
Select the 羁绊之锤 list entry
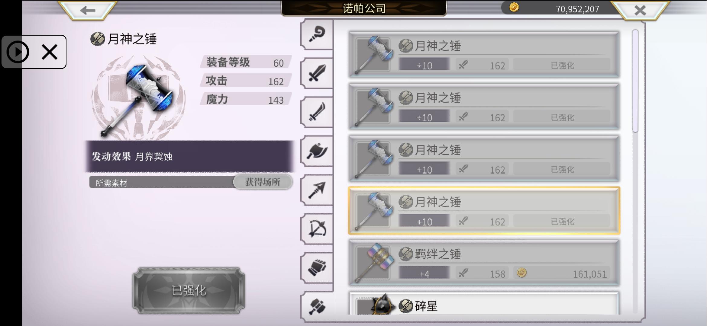click(x=484, y=263)
